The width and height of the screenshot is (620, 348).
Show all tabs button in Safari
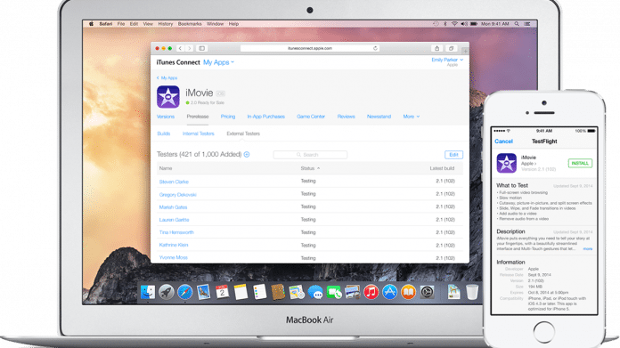451,48
